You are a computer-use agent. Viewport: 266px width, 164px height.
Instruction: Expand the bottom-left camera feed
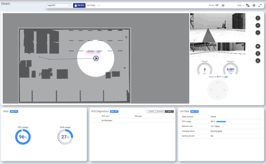215,45
